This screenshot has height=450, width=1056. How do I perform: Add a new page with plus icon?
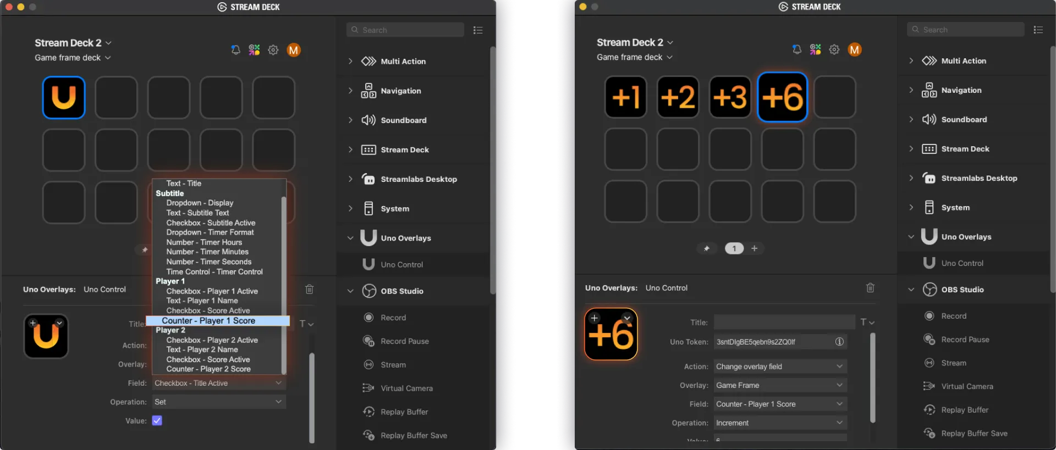pos(755,248)
